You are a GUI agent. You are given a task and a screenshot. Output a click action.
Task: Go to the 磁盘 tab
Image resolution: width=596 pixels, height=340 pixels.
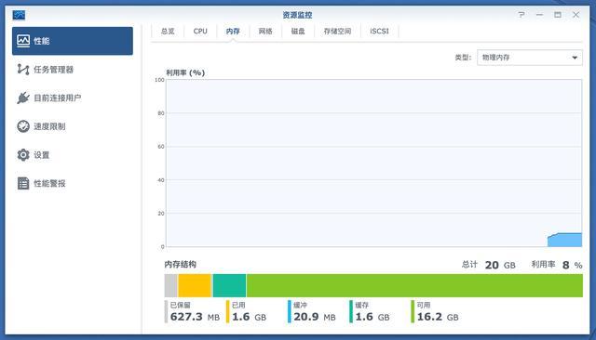[298, 31]
